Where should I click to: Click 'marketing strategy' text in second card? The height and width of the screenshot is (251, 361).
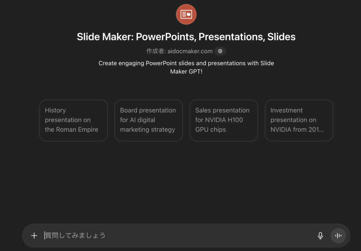(147, 130)
